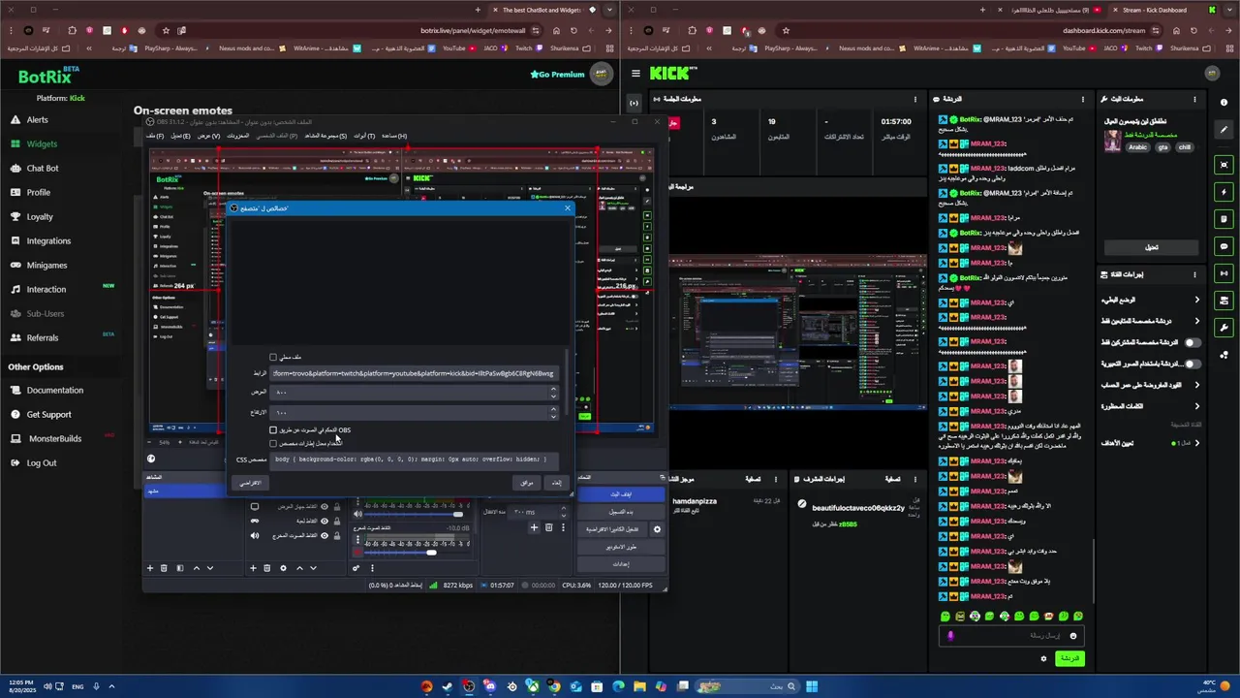Click wrench icon in Kick right sidebar
The height and width of the screenshot is (698, 1240).
tap(1224, 328)
